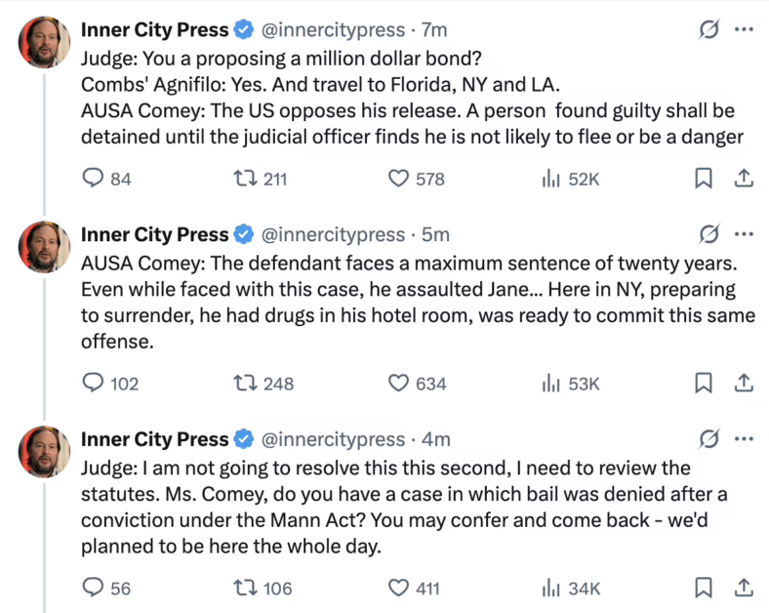The width and height of the screenshot is (769, 613).
Task: Like the tweet with 578 likes
Action: click(398, 179)
